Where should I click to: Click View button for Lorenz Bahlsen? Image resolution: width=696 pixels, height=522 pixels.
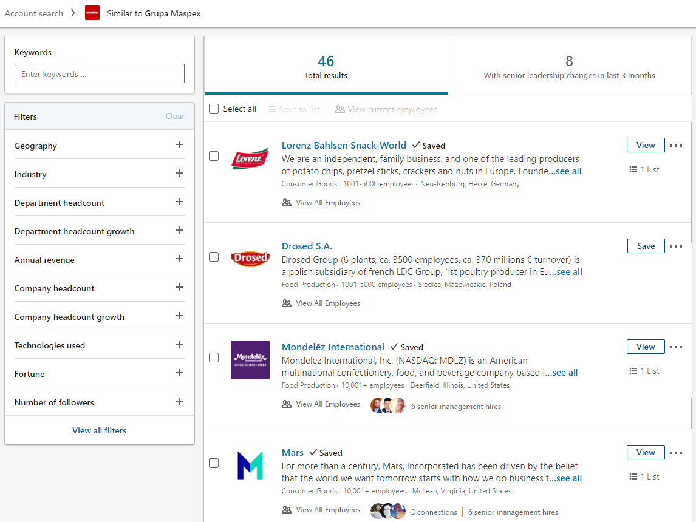(646, 145)
